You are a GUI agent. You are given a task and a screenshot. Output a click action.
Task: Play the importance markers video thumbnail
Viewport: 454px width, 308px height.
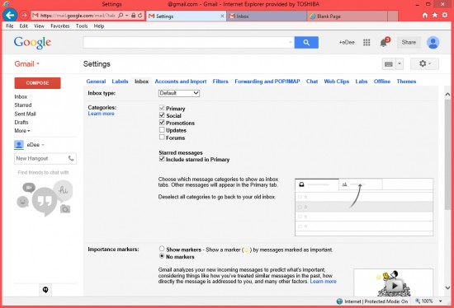click(394, 286)
